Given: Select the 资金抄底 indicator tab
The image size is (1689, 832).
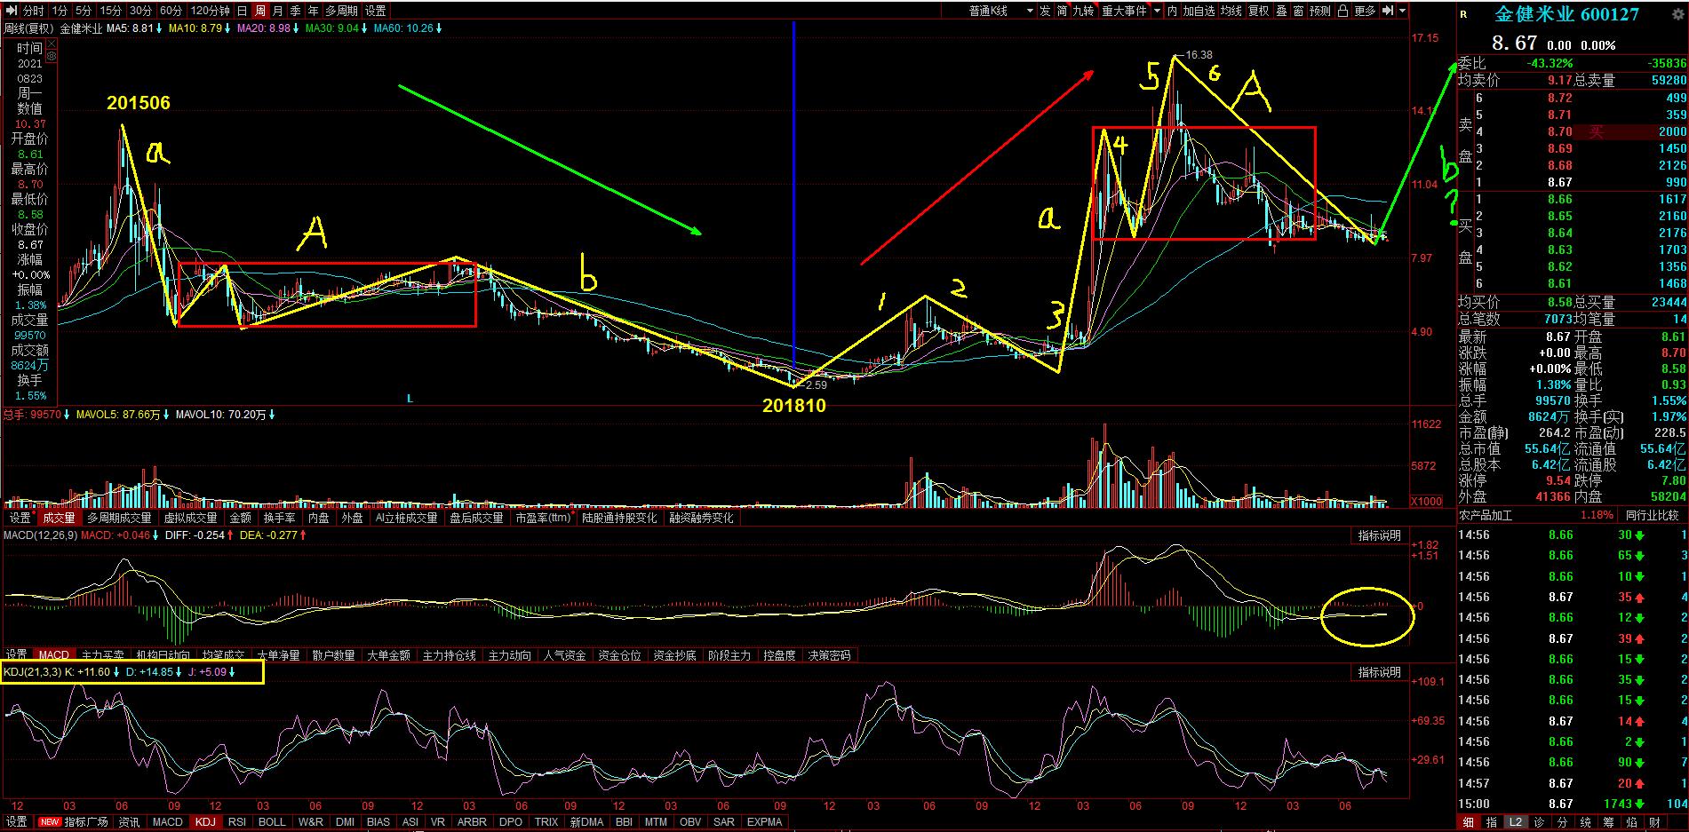Looking at the screenshot, I should pyautogui.click(x=675, y=655).
